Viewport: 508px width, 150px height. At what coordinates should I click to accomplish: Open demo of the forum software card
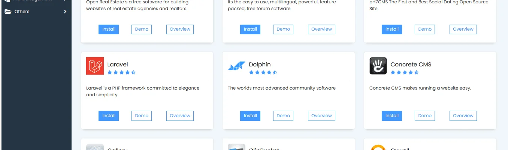283,29
